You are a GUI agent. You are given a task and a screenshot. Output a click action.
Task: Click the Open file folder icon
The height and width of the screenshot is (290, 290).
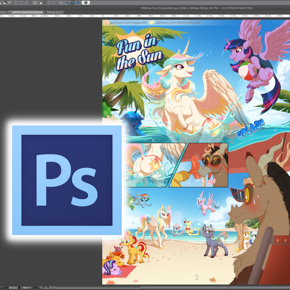tap(5, 3)
